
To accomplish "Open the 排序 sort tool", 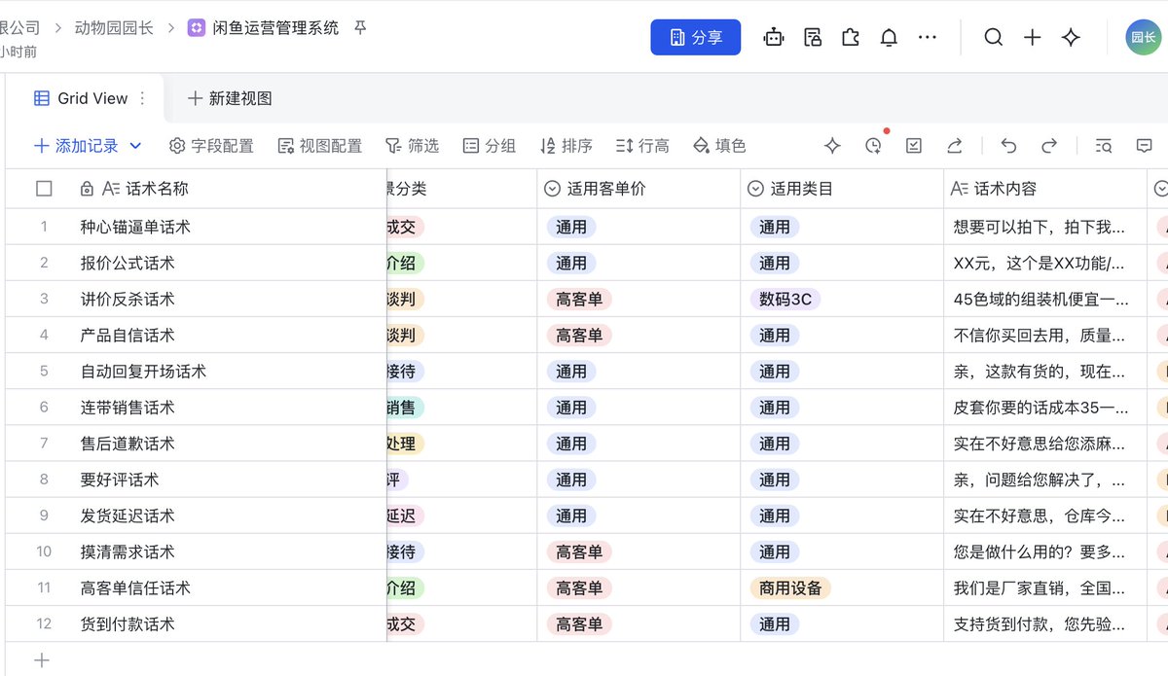I will pos(566,146).
